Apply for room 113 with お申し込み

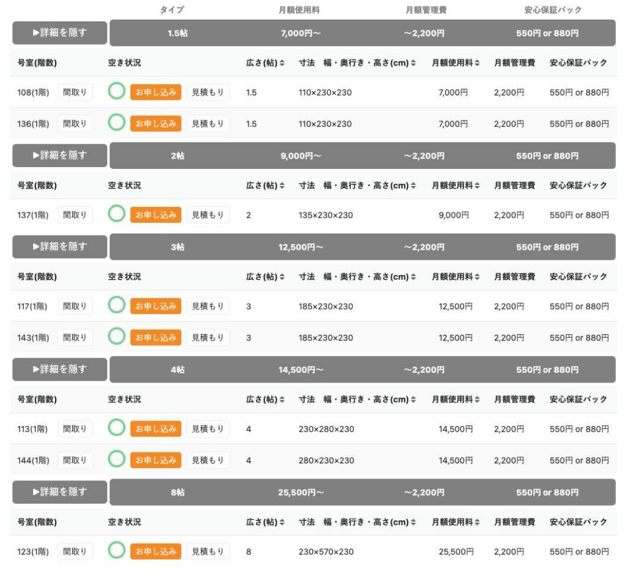tap(156, 429)
